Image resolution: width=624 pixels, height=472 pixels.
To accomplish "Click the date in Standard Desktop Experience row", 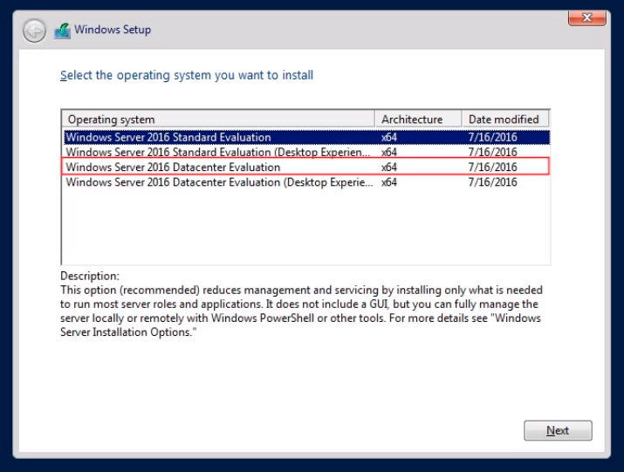I will [492, 152].
